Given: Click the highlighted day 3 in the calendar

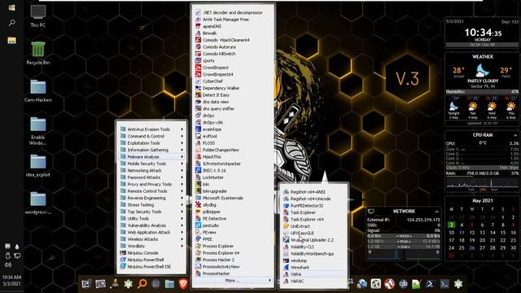Looking at the screenshot, I should (x=451, y=225).
